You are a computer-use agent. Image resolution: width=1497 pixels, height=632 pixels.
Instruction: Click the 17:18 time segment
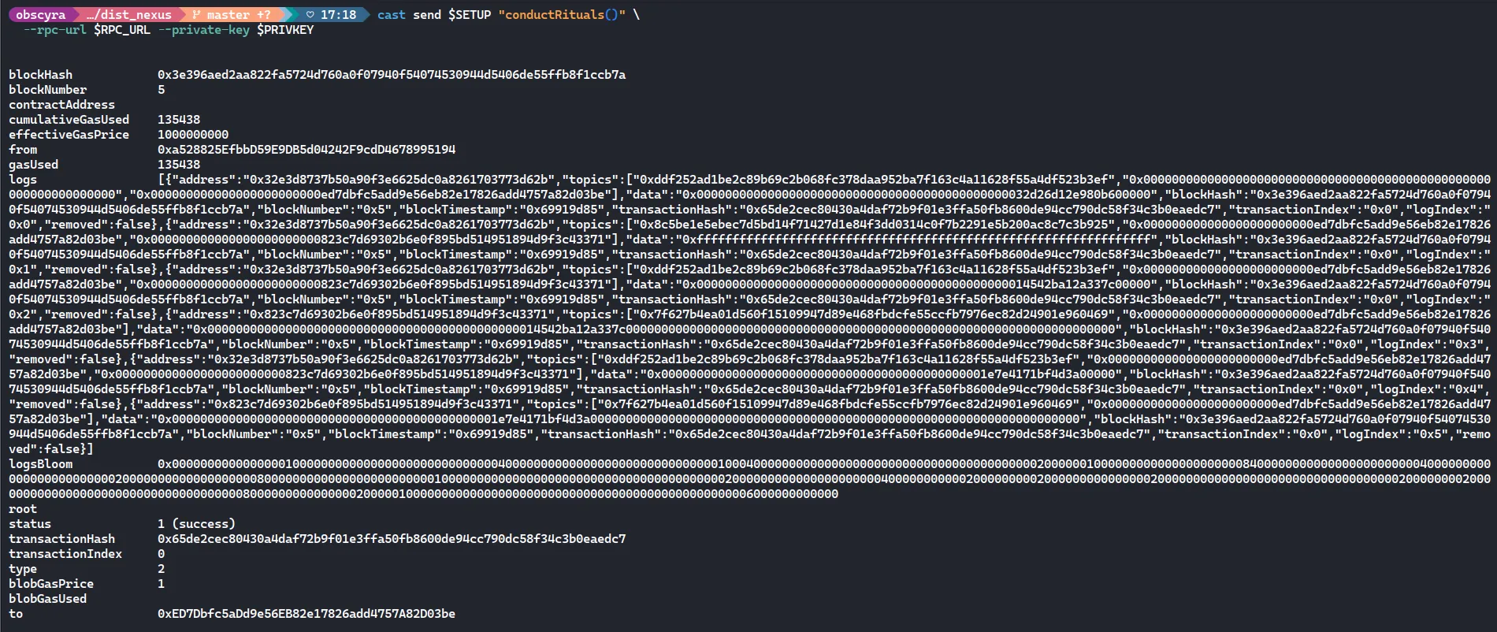tap(338, 15)
